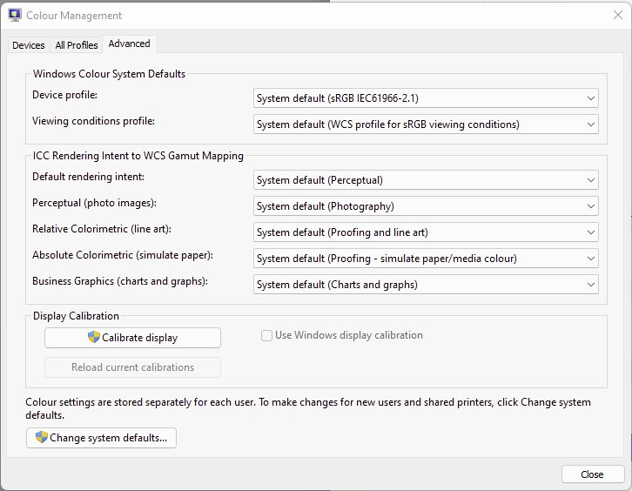Click the 'Default rendering intent:' label
The height and width of the screenshot is (491, 632).
tap(88, 177)
